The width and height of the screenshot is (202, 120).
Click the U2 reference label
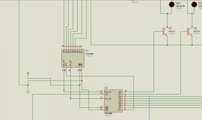[x=106, y=88]
